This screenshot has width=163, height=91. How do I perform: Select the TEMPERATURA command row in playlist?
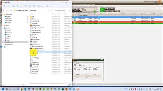[x=118, y=19]
